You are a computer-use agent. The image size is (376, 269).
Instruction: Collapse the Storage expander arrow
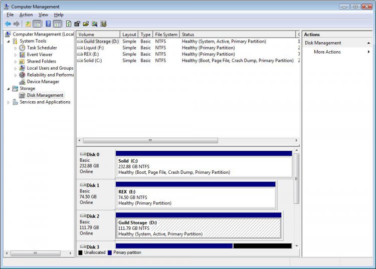pos(9,89)
